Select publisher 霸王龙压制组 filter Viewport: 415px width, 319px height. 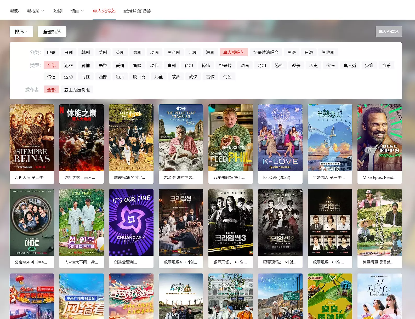pos(77,90)
